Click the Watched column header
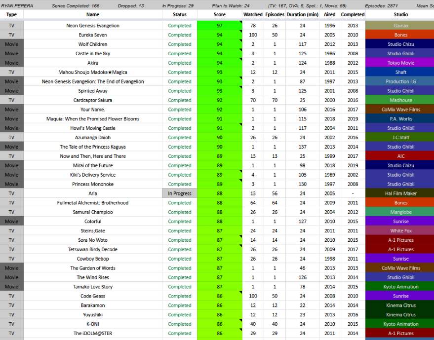Screen dimensions: 434x340 253,14
